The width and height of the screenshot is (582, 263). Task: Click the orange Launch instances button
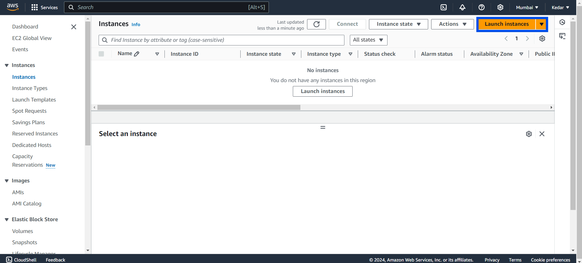[507, 24]
